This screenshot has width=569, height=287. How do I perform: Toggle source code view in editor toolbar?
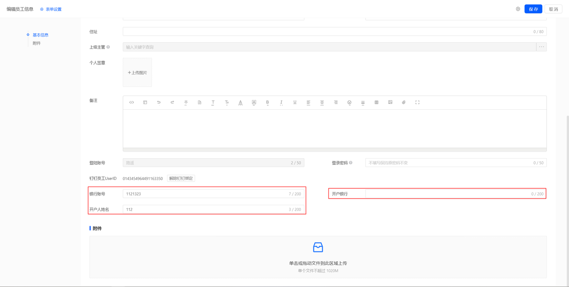[132, 103]
